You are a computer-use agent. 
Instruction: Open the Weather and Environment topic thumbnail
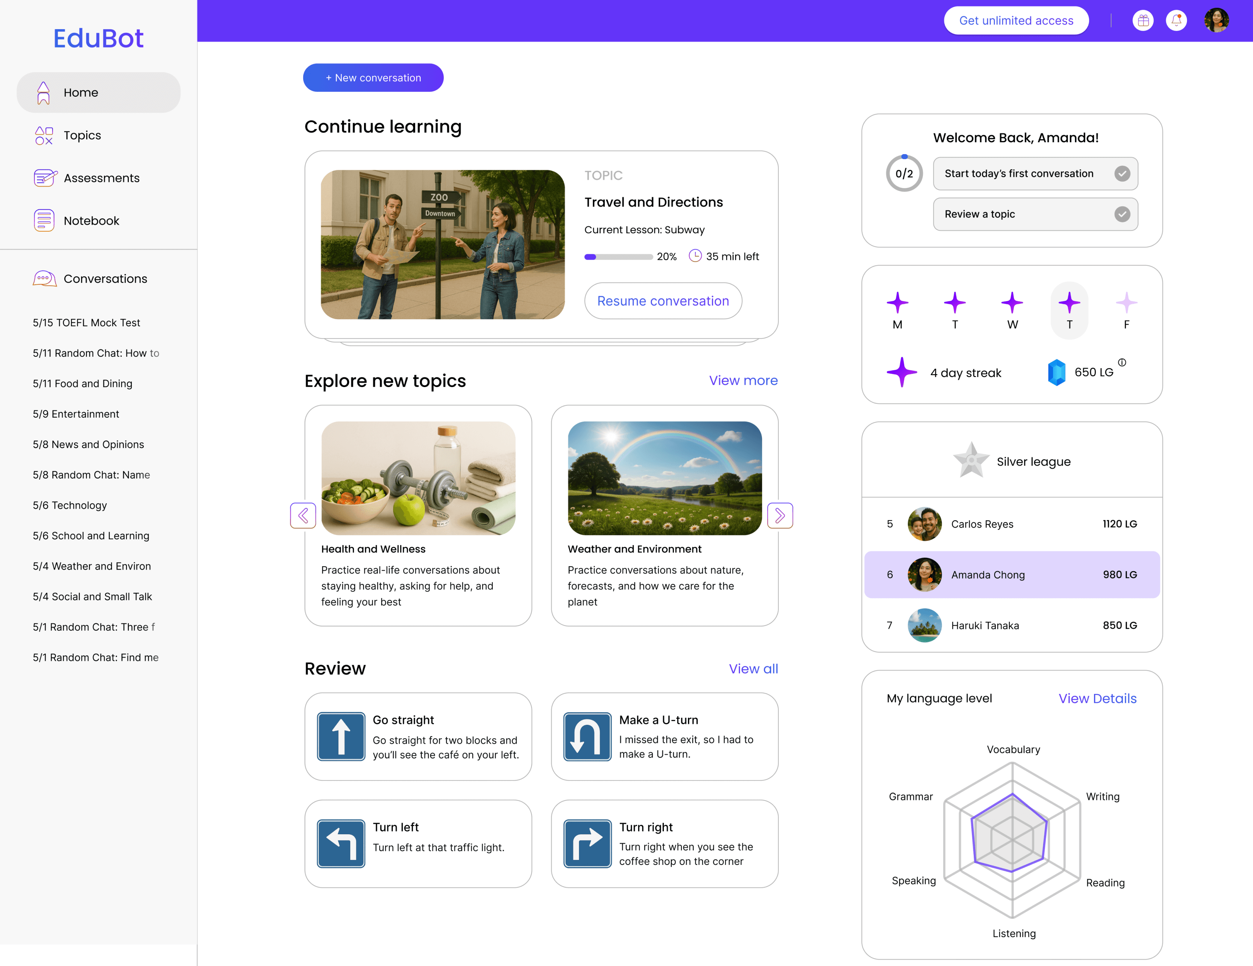pyautogui.click(x=664, y=478)
